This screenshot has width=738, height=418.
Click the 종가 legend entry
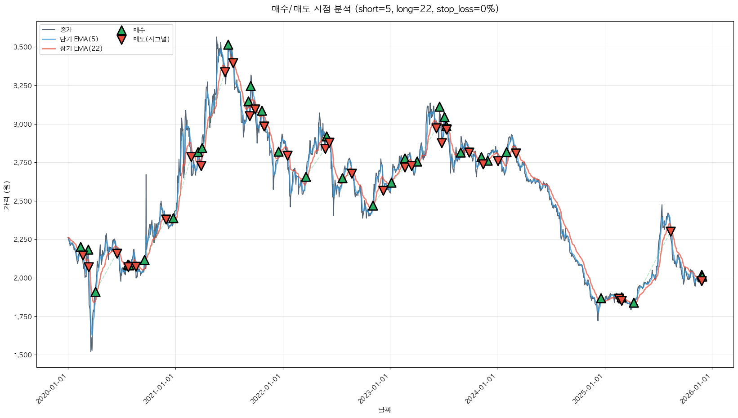66,30
